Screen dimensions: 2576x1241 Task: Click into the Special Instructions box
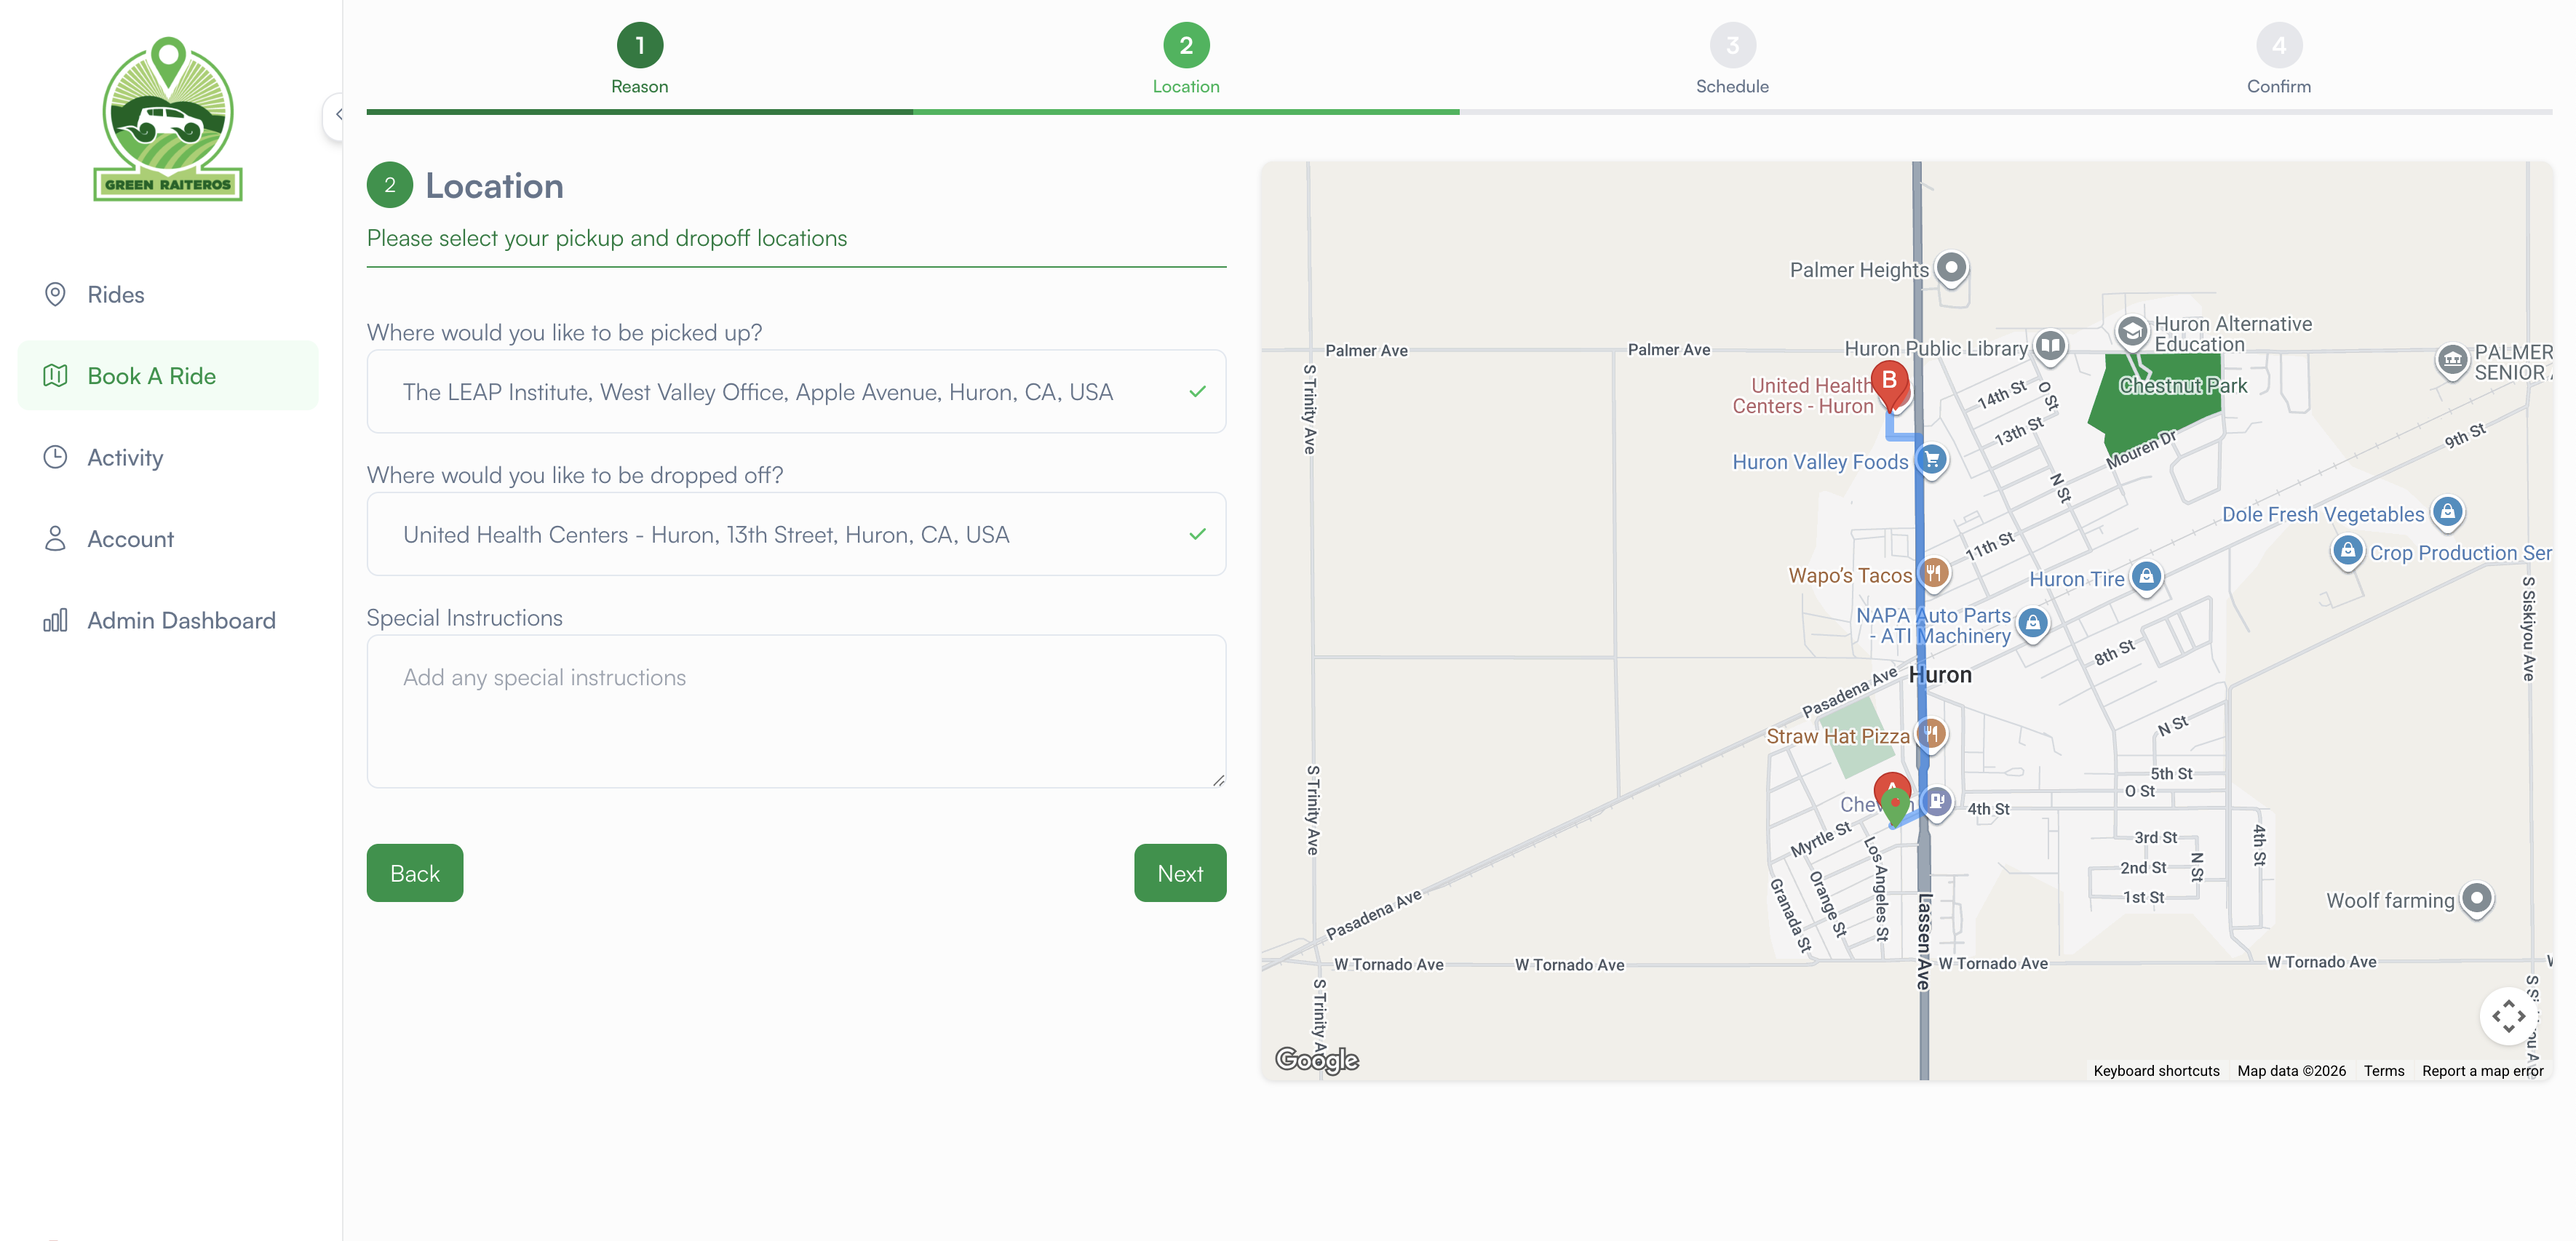point(795,711)
